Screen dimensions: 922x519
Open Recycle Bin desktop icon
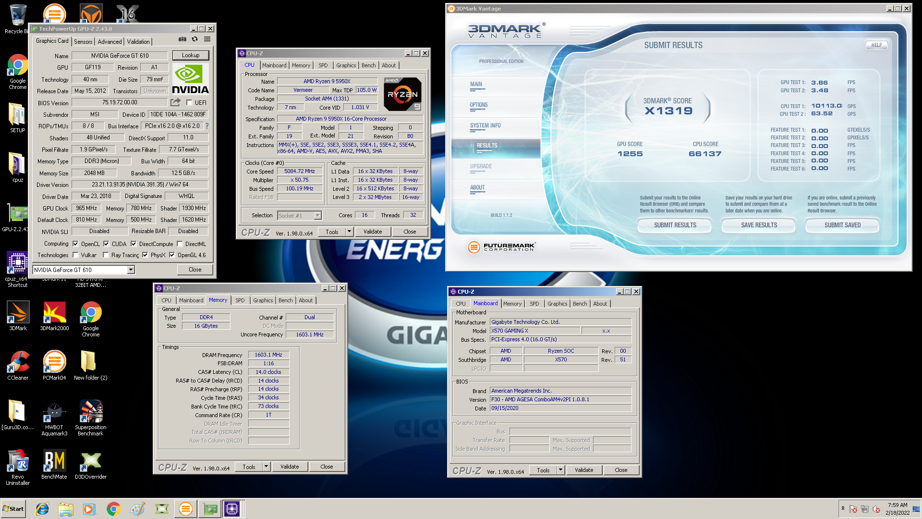pyautogui.click(x=17, y=19)
